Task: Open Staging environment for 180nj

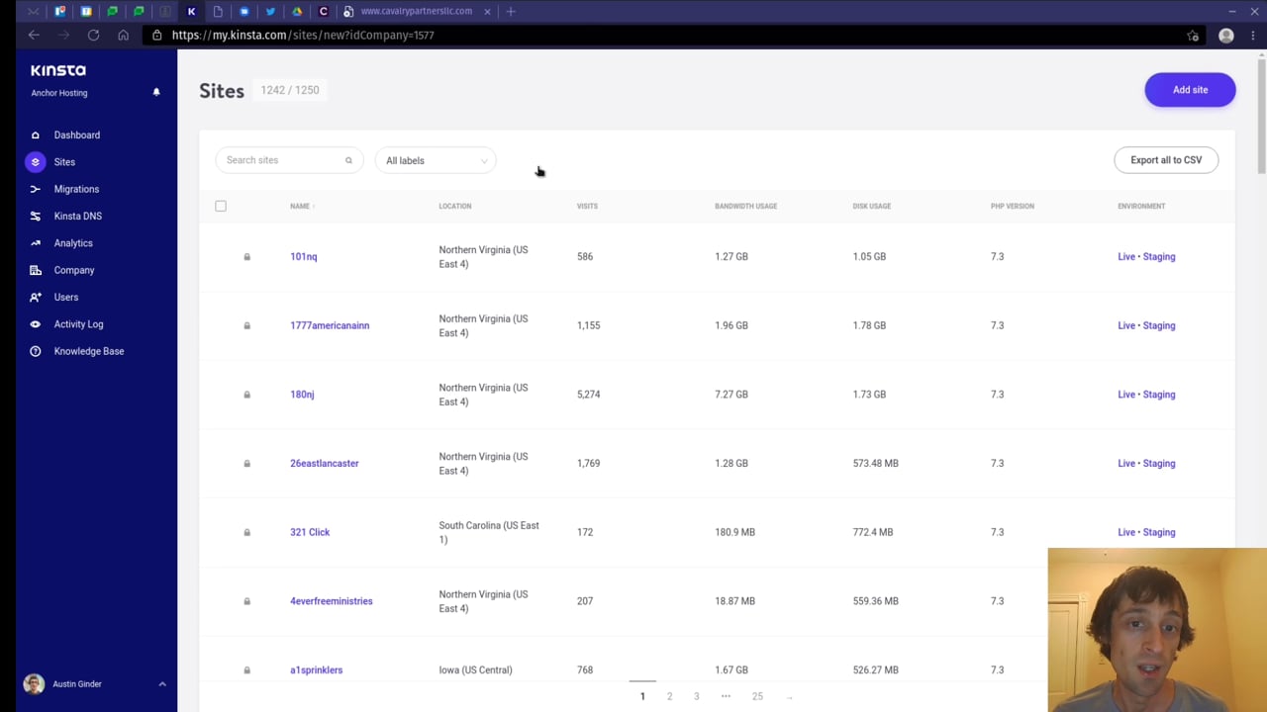Action: [1159, 395]
